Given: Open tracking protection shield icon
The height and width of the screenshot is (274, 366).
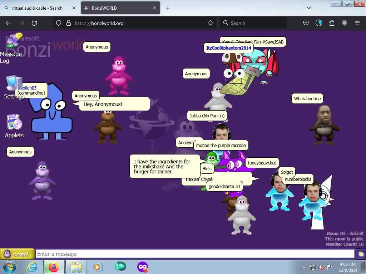Looking at the screenshot, I should [x=59, y=23].
